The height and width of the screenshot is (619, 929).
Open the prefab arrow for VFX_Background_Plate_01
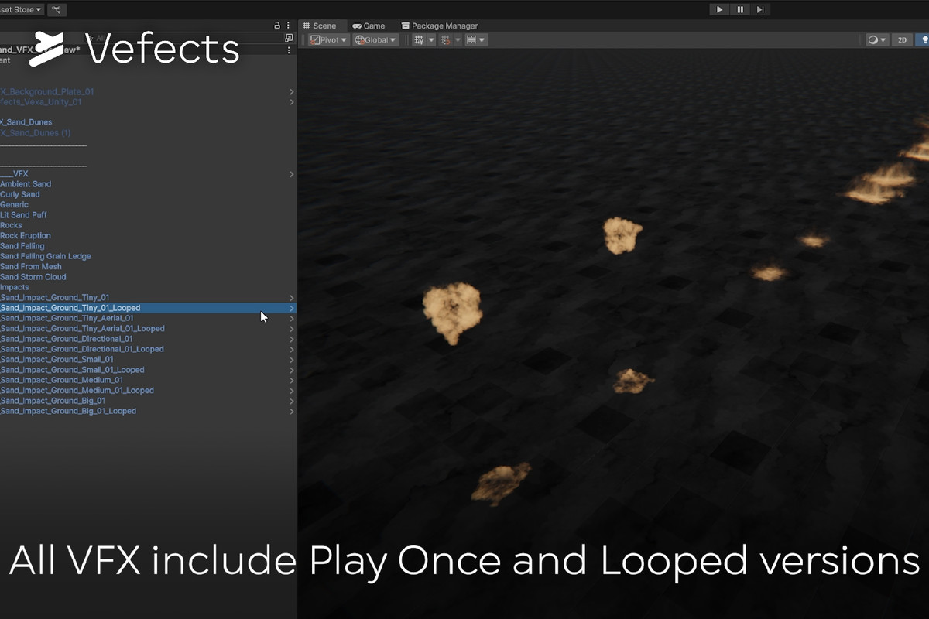point(292,92)
